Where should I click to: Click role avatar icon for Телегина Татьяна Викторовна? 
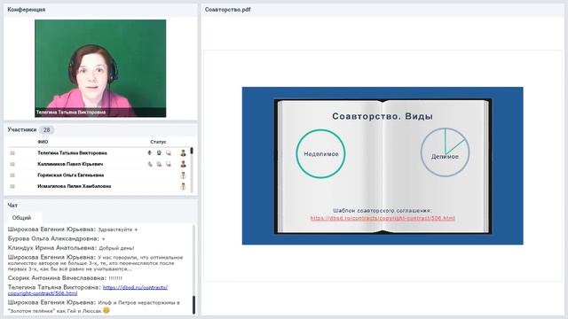coord(184,153)
